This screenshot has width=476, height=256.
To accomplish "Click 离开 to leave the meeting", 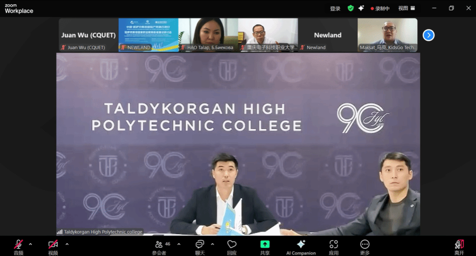I will [x=459, y=245].
